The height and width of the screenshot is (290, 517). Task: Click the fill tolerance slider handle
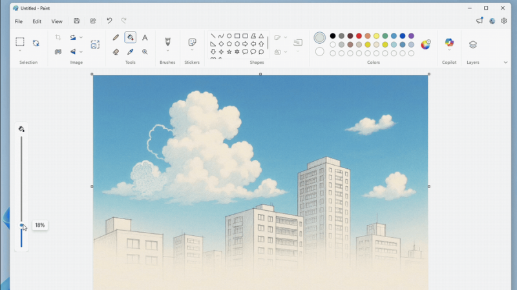click(x=21, y=225)
